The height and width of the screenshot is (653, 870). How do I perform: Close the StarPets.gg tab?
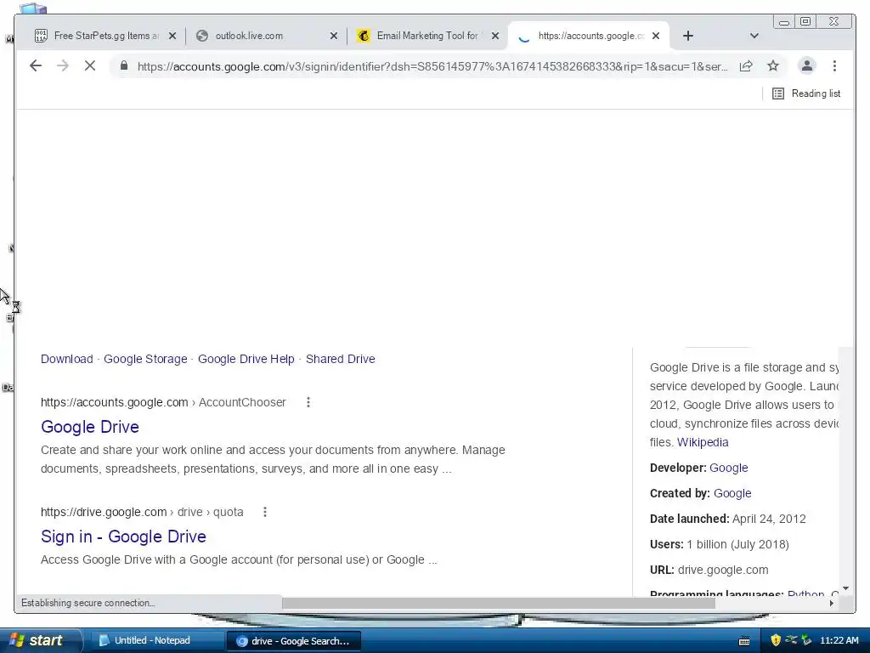pos(172,36)
